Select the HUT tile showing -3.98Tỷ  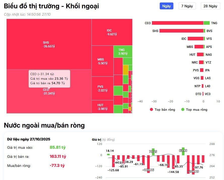102,107
